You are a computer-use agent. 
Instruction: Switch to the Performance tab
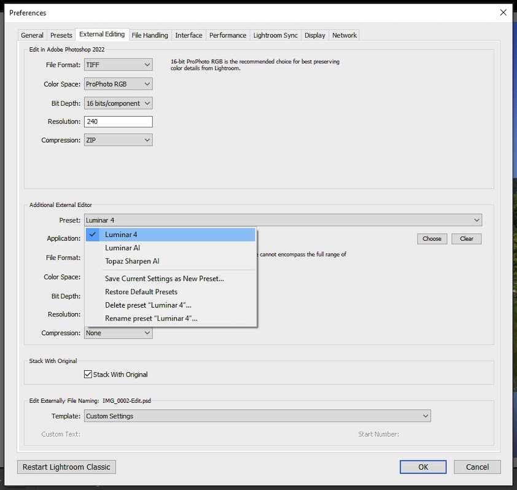228,35
